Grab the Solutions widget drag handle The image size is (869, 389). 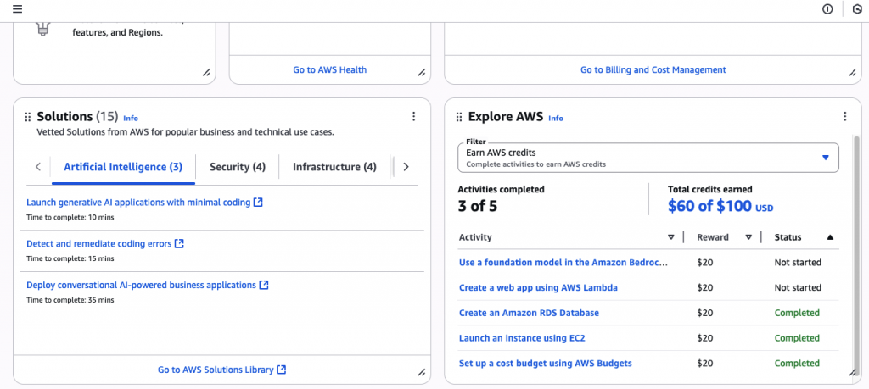(28, 117)
